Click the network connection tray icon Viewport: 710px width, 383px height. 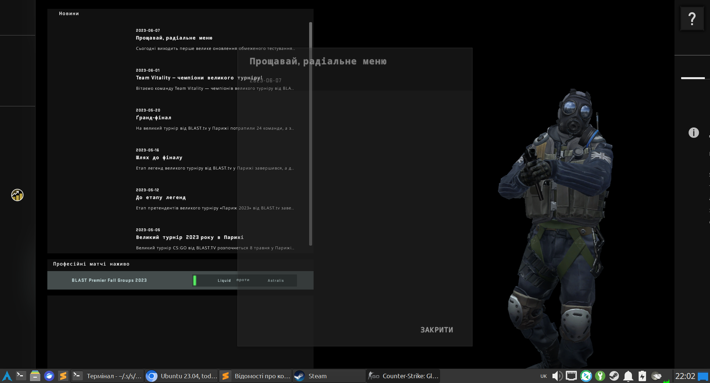[571, 376]
